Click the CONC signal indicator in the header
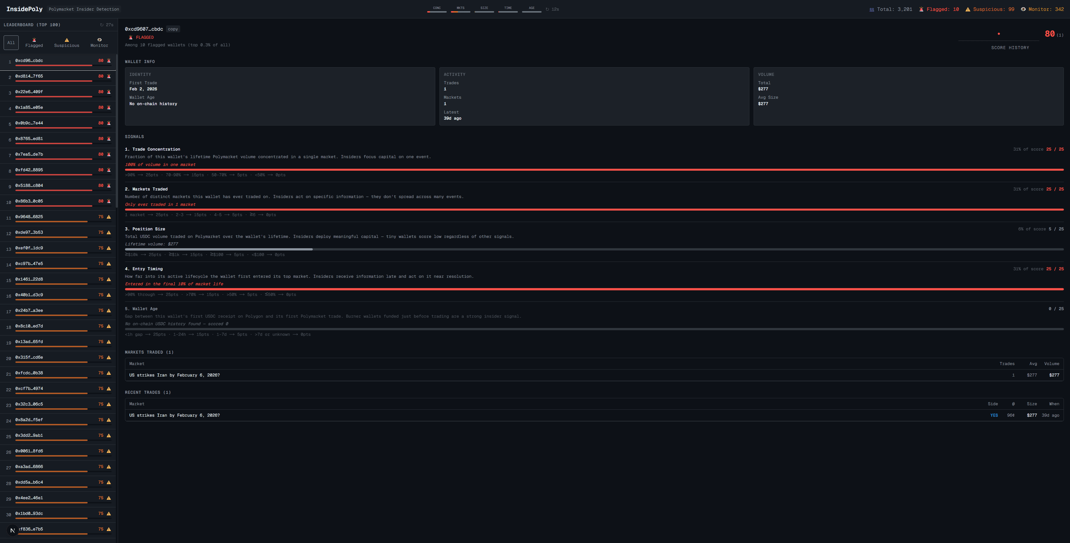The height and width of the screenshot is (543, 1070). pyautogui.click(x=437, y=9)
